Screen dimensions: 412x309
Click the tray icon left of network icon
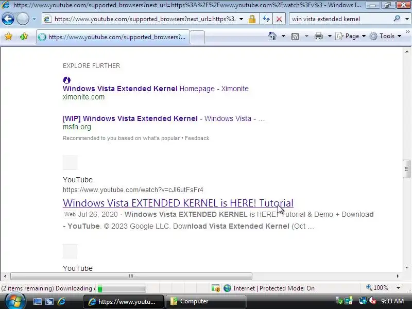tap(349, 301)
